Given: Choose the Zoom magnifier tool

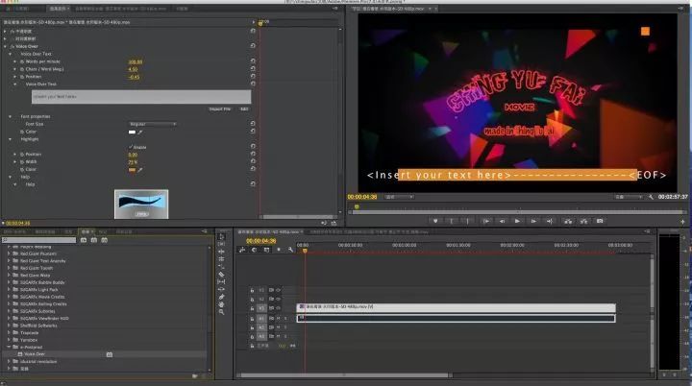Looking at the screenshot, I should click(221, 313).
